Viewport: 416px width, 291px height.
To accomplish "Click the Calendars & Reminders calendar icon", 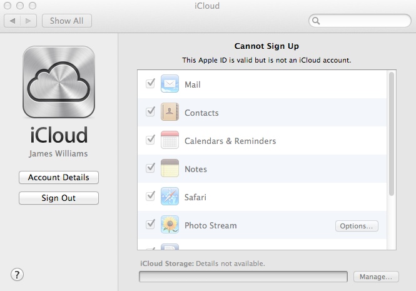I will point(170,140).
